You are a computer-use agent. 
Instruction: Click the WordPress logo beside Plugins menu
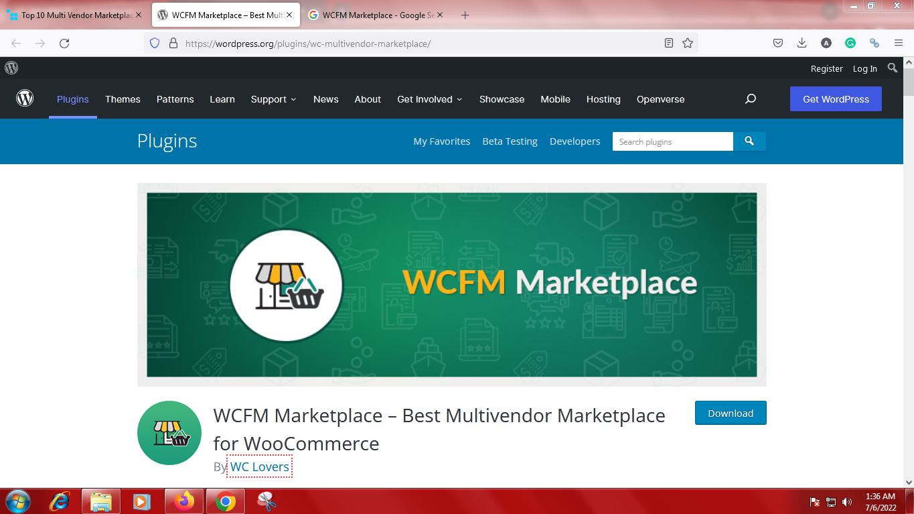pos(25,99)
